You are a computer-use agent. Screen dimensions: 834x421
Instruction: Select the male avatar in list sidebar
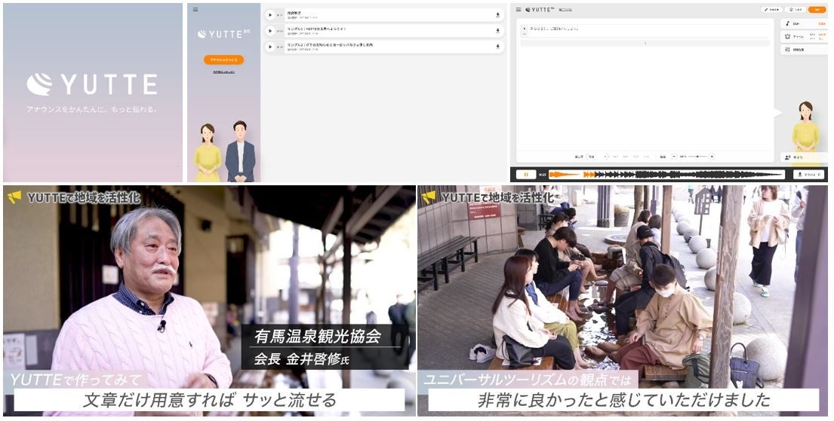241,151
